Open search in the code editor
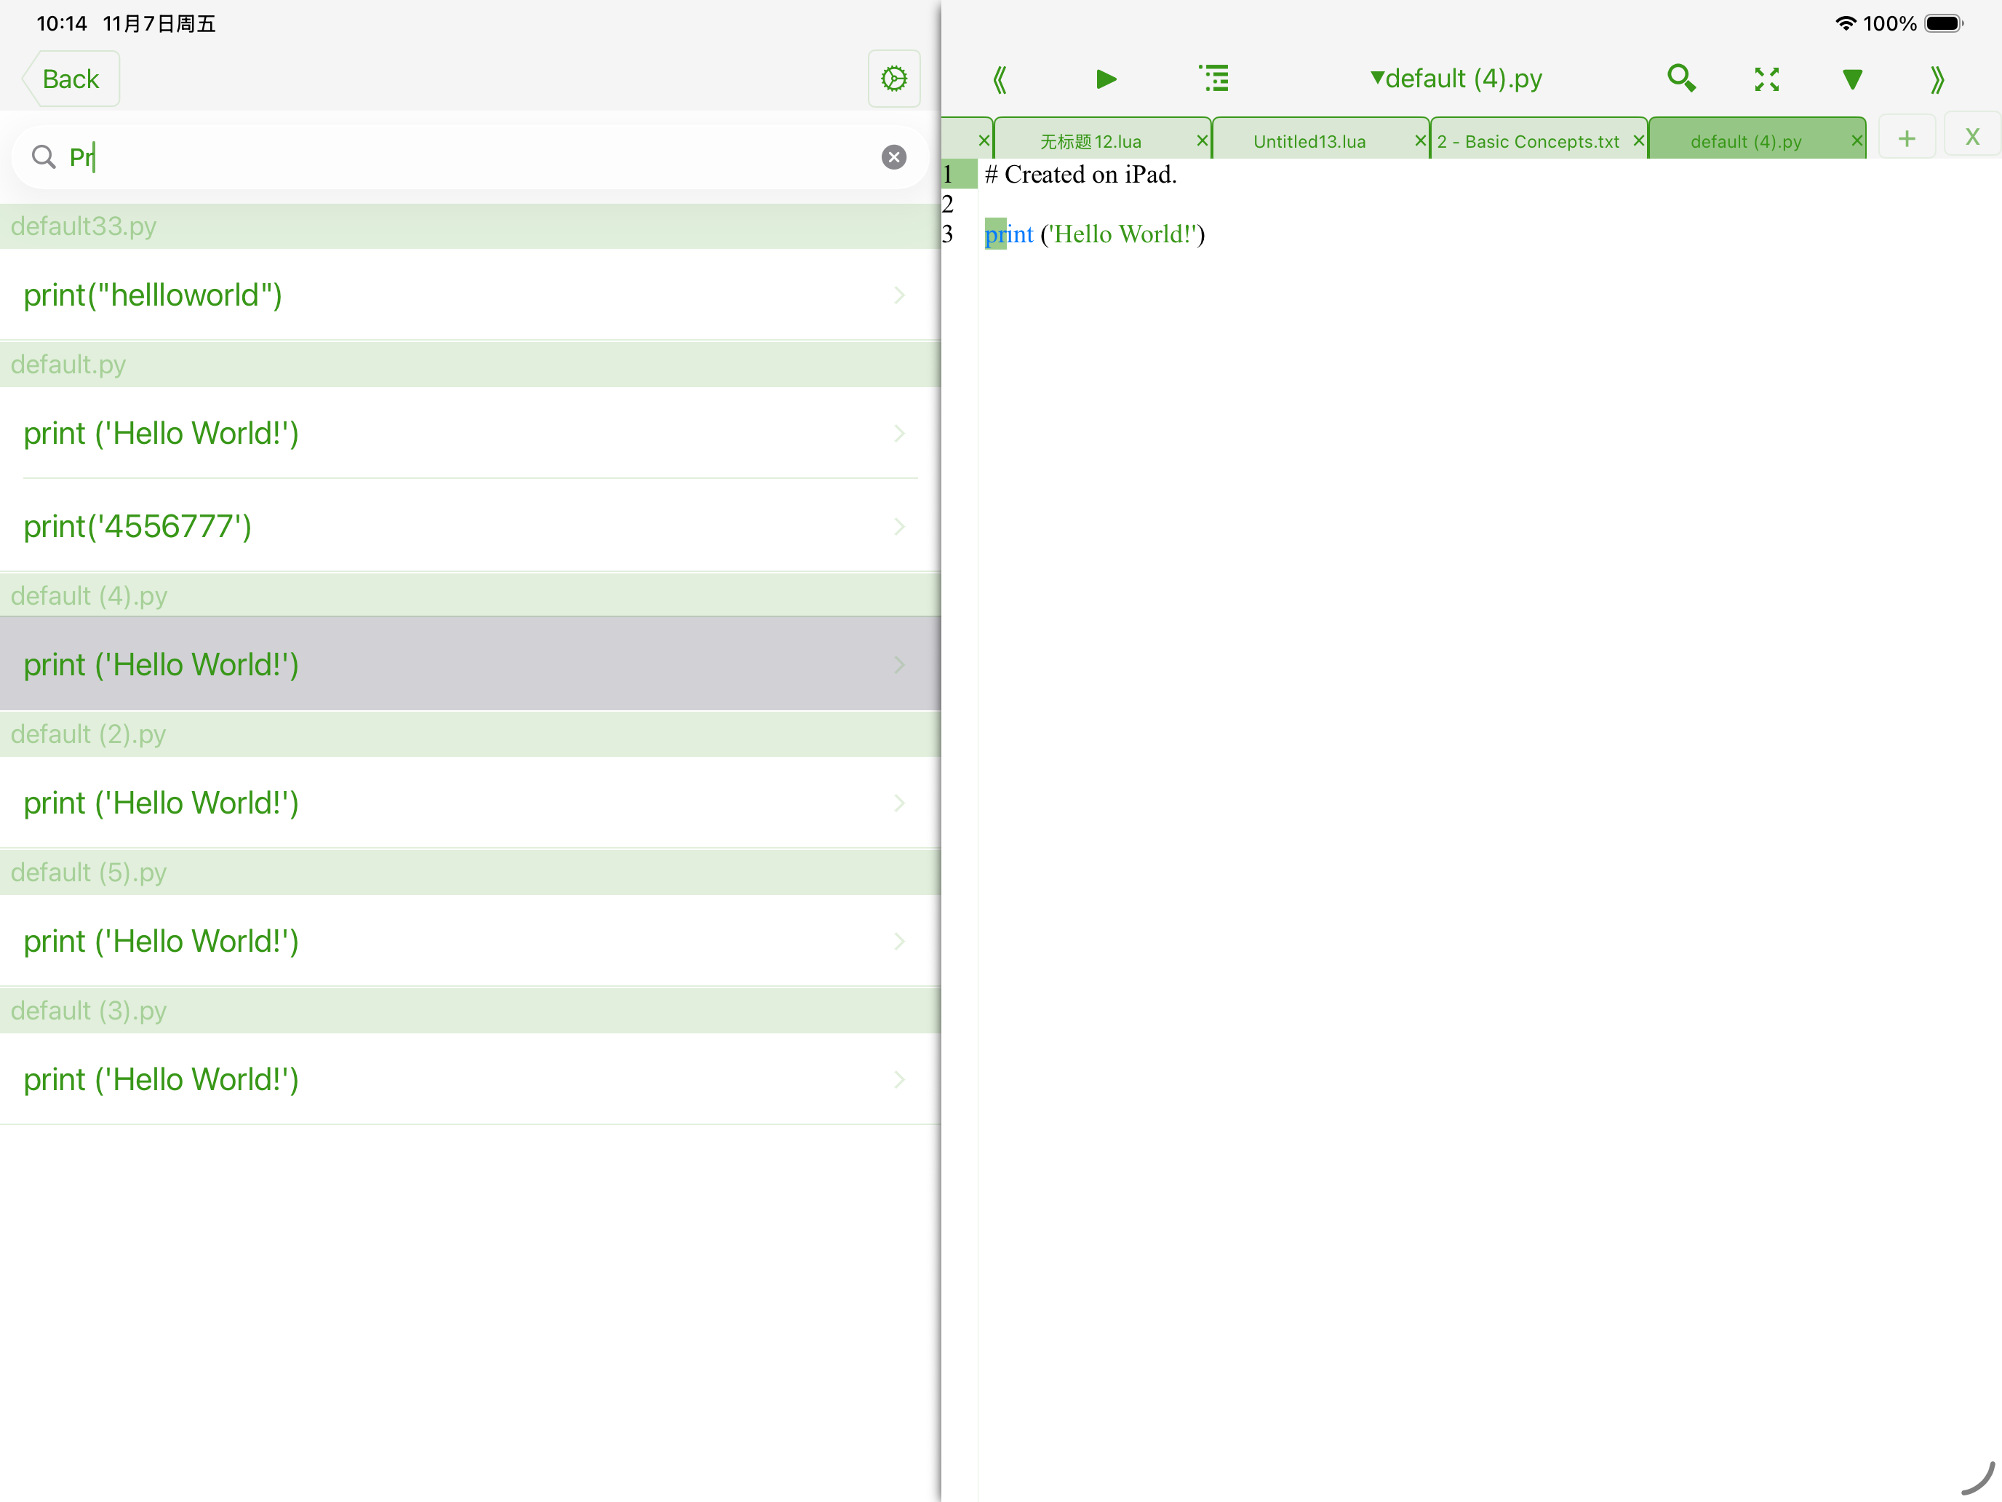This screenshot has height=1502, width=2002. (x=1682, y=79)
